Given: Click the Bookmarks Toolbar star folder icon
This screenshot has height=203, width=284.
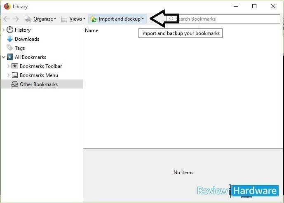Looking at the screenshot, I should (x=15, y=66).
